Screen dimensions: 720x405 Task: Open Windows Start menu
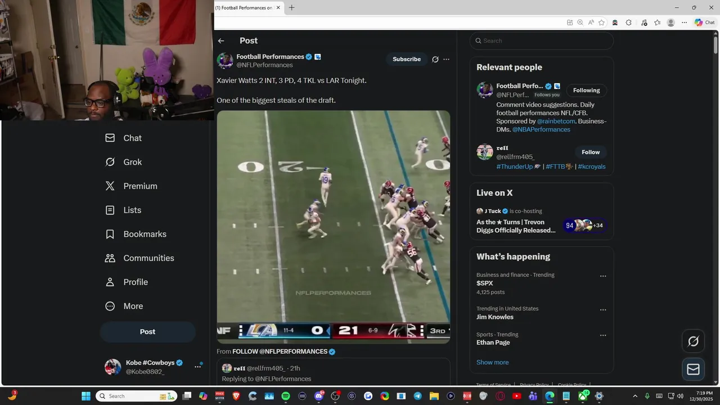click(x=86, y=396)
